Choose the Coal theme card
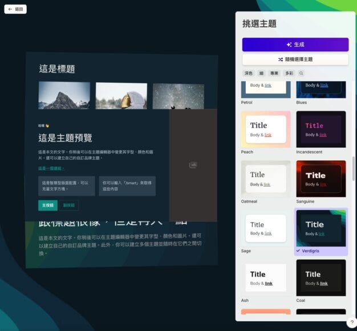This screenshot has width=357, height=331. 321,278
